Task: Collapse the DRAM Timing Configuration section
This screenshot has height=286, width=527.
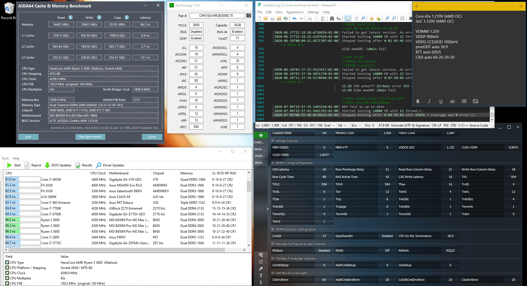Action: pos(273,163)
